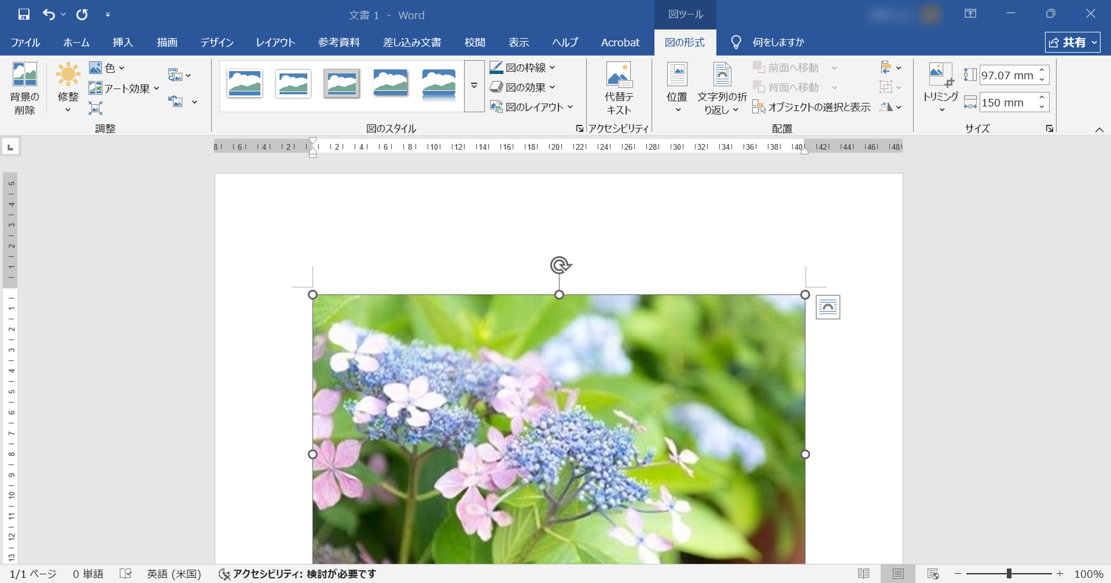The height and width of the screenshot is (583, 1111).
Task: Click the proofing check icon in status bar
Action: [x=125, y=574]
